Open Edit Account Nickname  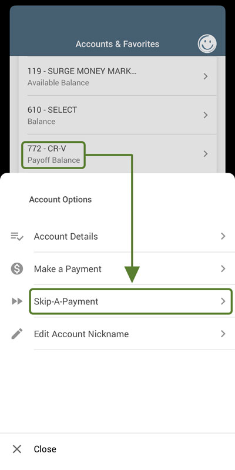117,334
